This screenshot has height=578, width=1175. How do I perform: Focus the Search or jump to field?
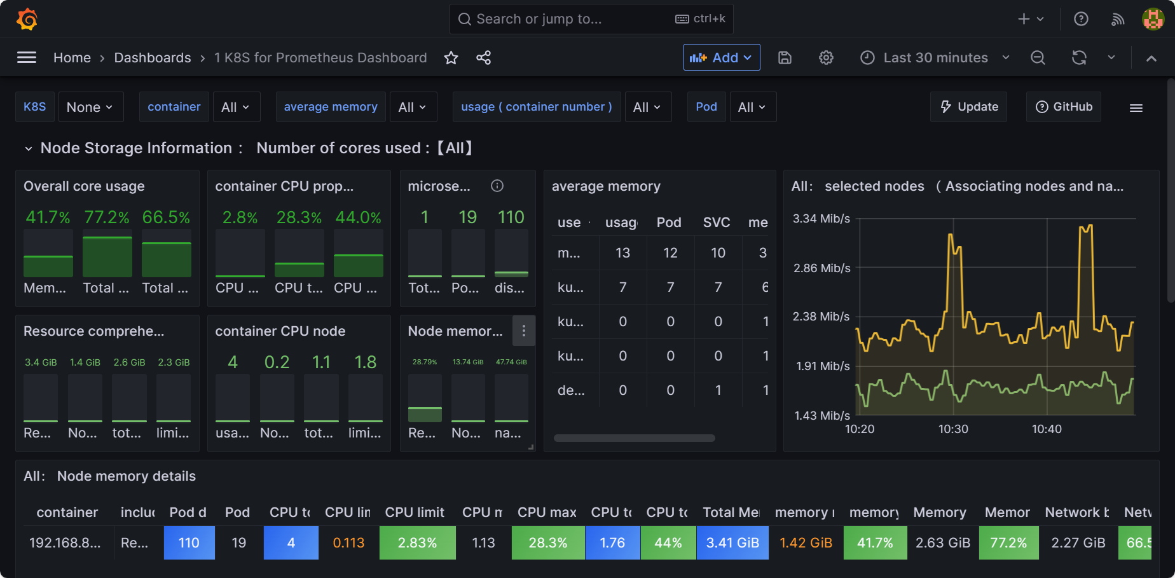(591, 19)
